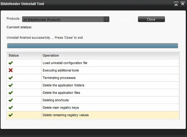Minimize the Bitdefender Uninstall Tool window

pyautogui.click(x=176, y=4)
